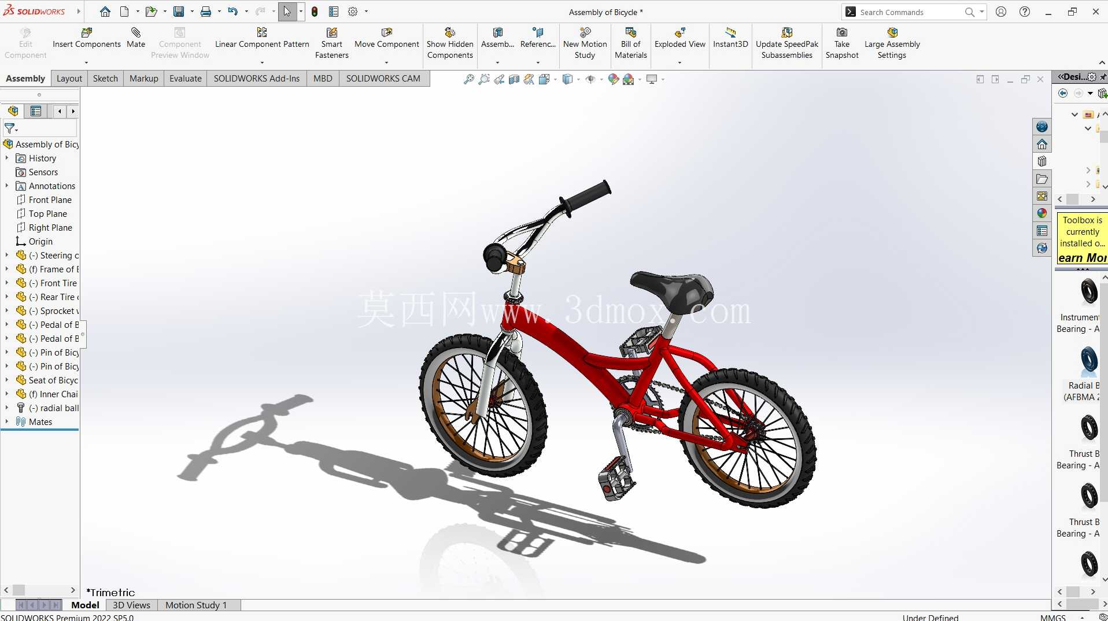Click Update SpeedPak Subassemblies

787,43
